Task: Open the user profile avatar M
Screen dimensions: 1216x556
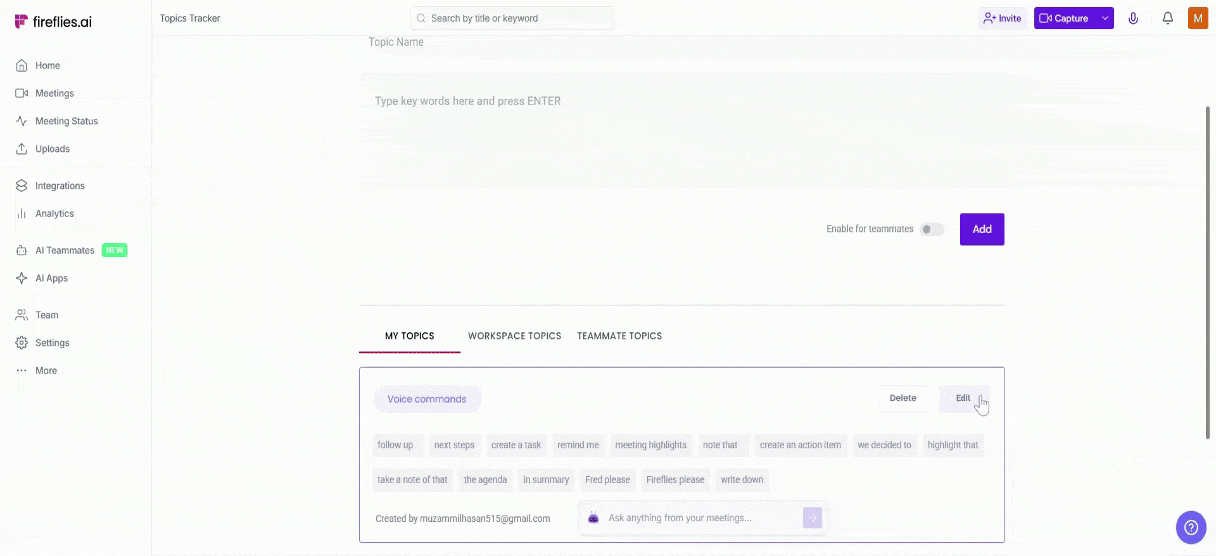Action: 1198,18
